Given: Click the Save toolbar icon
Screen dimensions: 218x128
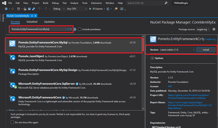Looking at the screenshot, I should point(29,9).
